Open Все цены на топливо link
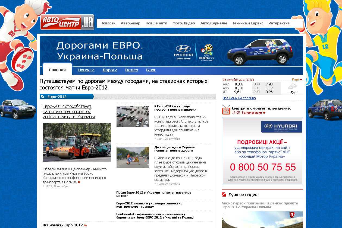Screen dimensions: 342x228 [239, 98]
